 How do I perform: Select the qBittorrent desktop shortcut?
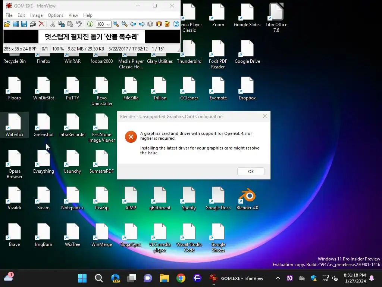pyautogui.click(x=160, y=199)
